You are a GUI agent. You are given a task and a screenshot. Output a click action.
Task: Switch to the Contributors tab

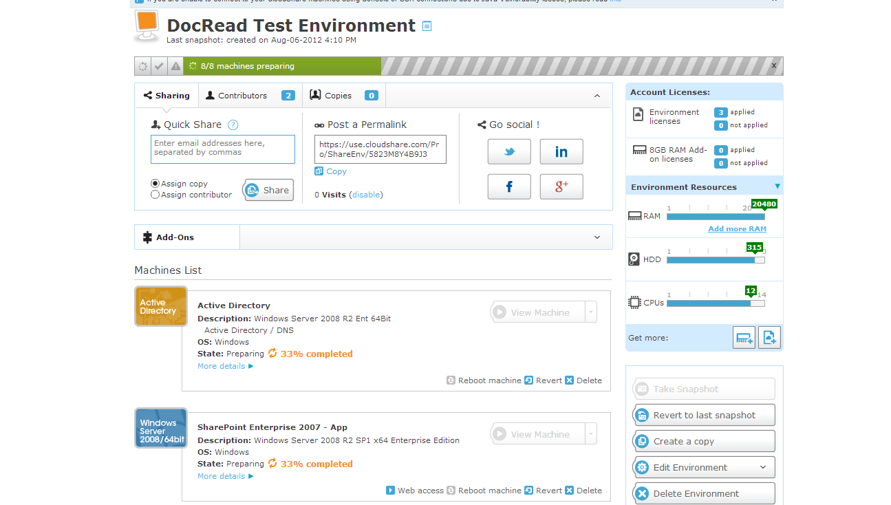tap(250, 96)
